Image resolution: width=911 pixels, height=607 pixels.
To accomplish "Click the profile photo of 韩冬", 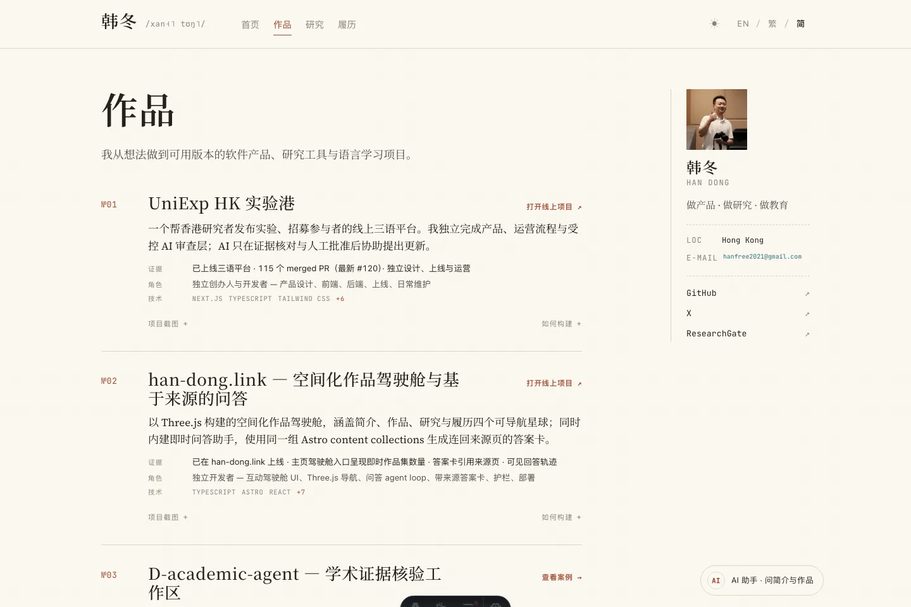I will [717, 120].
